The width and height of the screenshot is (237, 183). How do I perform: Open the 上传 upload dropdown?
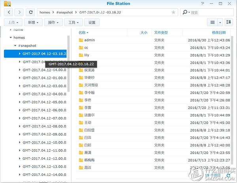pyautogui.click(x=13, y=22)
